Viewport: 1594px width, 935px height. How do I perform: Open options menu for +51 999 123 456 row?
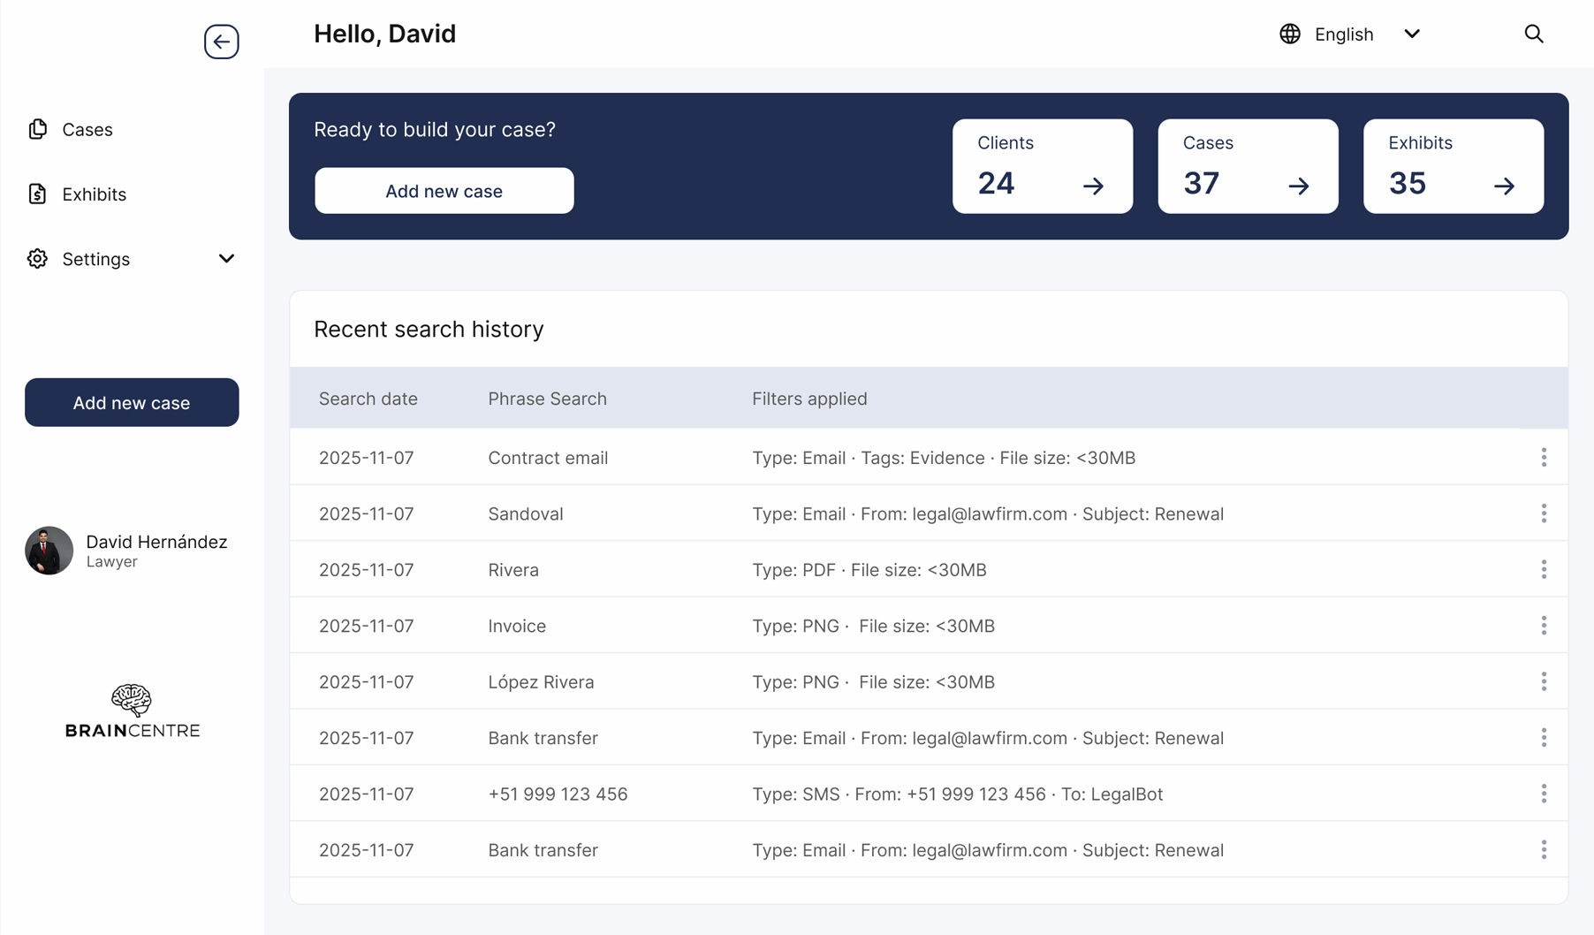point(1544,794)
